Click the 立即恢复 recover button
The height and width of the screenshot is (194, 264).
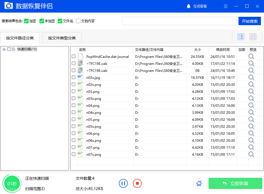[x=235, y=183]
